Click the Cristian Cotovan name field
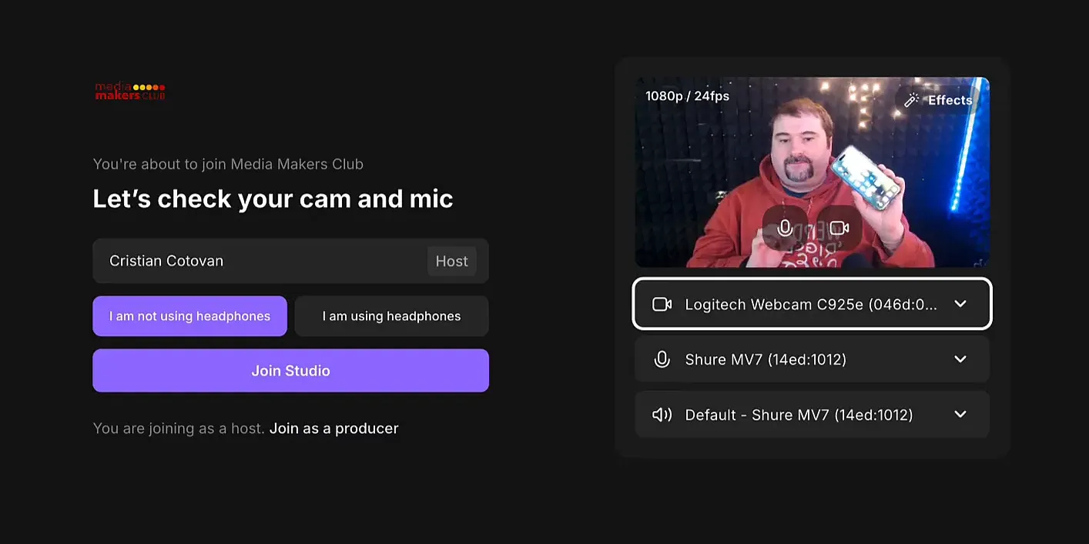The height and width of the screenshot is (544, 1089). coord(290,261)
